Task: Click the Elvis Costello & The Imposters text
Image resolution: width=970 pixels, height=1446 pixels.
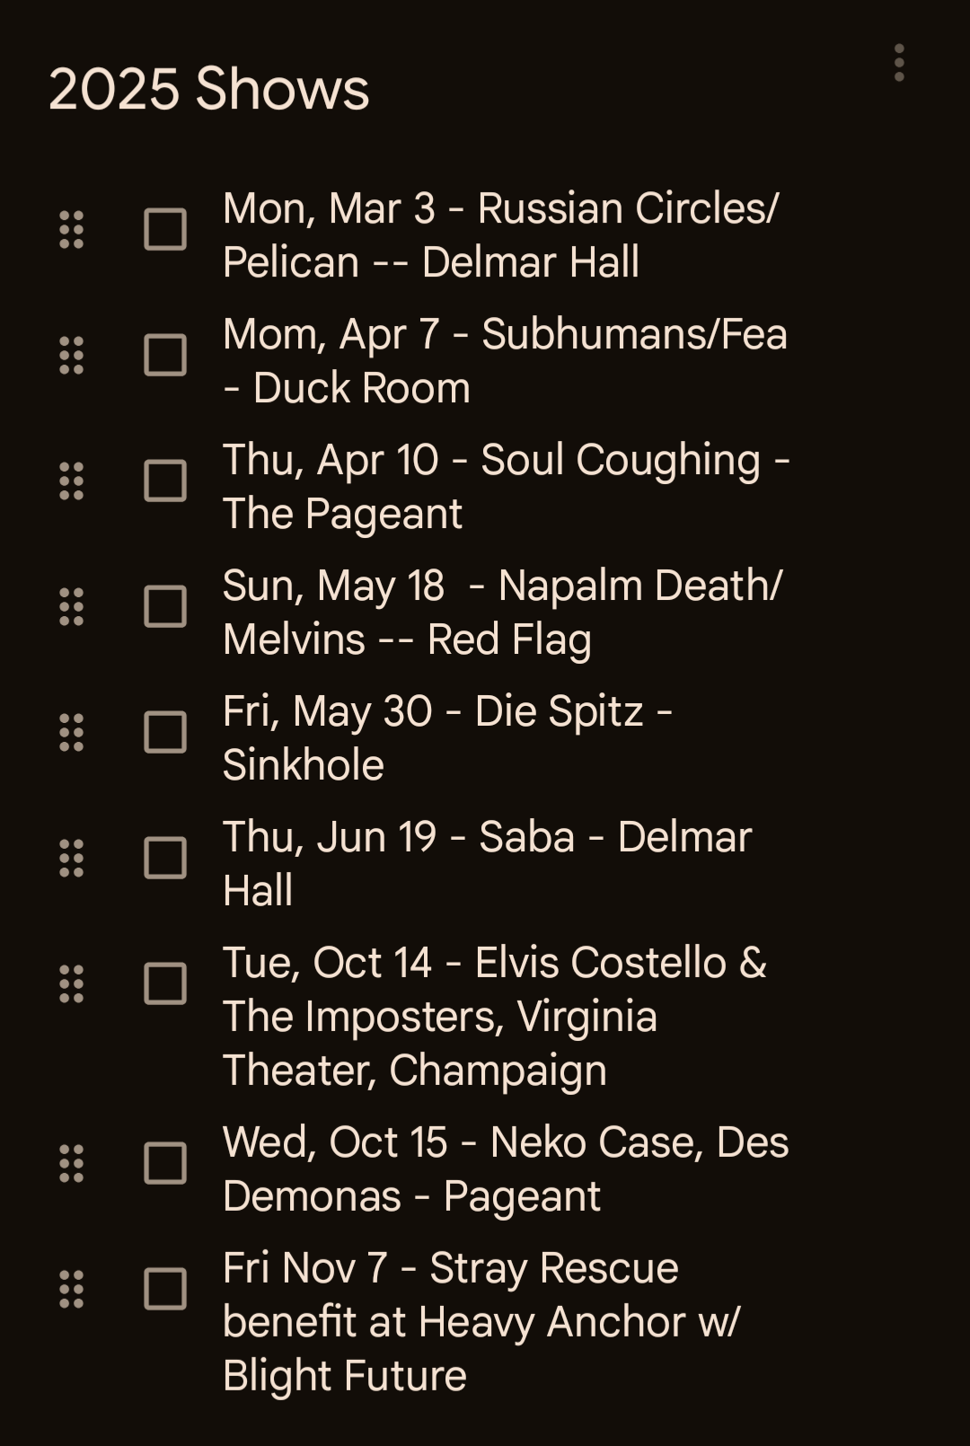Action: [494, 1016]
